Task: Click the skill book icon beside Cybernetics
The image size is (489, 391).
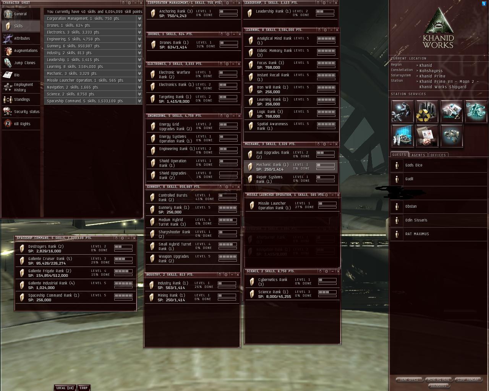Action: (x=252, y=282)
